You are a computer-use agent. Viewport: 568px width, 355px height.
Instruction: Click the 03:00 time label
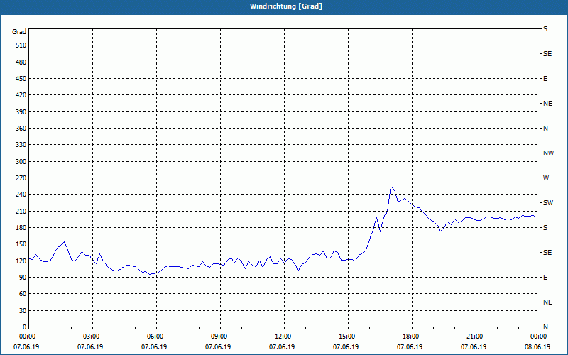[x=90, y=337]
